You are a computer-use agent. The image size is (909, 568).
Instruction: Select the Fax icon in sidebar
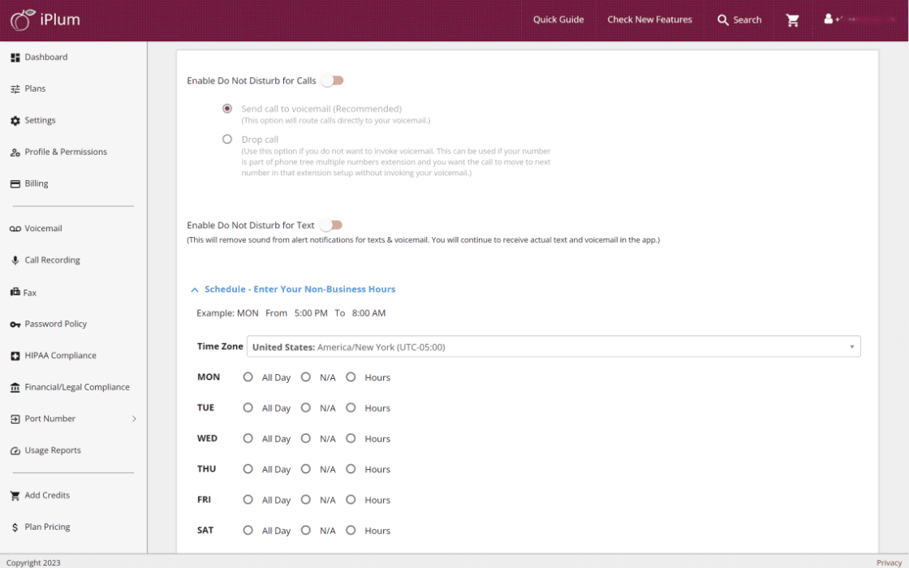tap(15, 292)
